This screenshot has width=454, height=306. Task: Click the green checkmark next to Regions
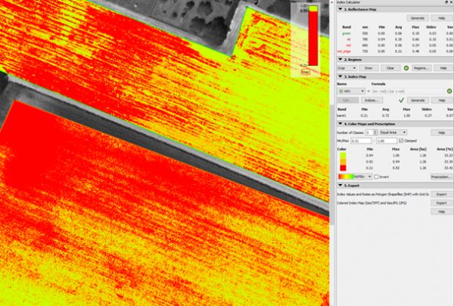tap(406, 67)
